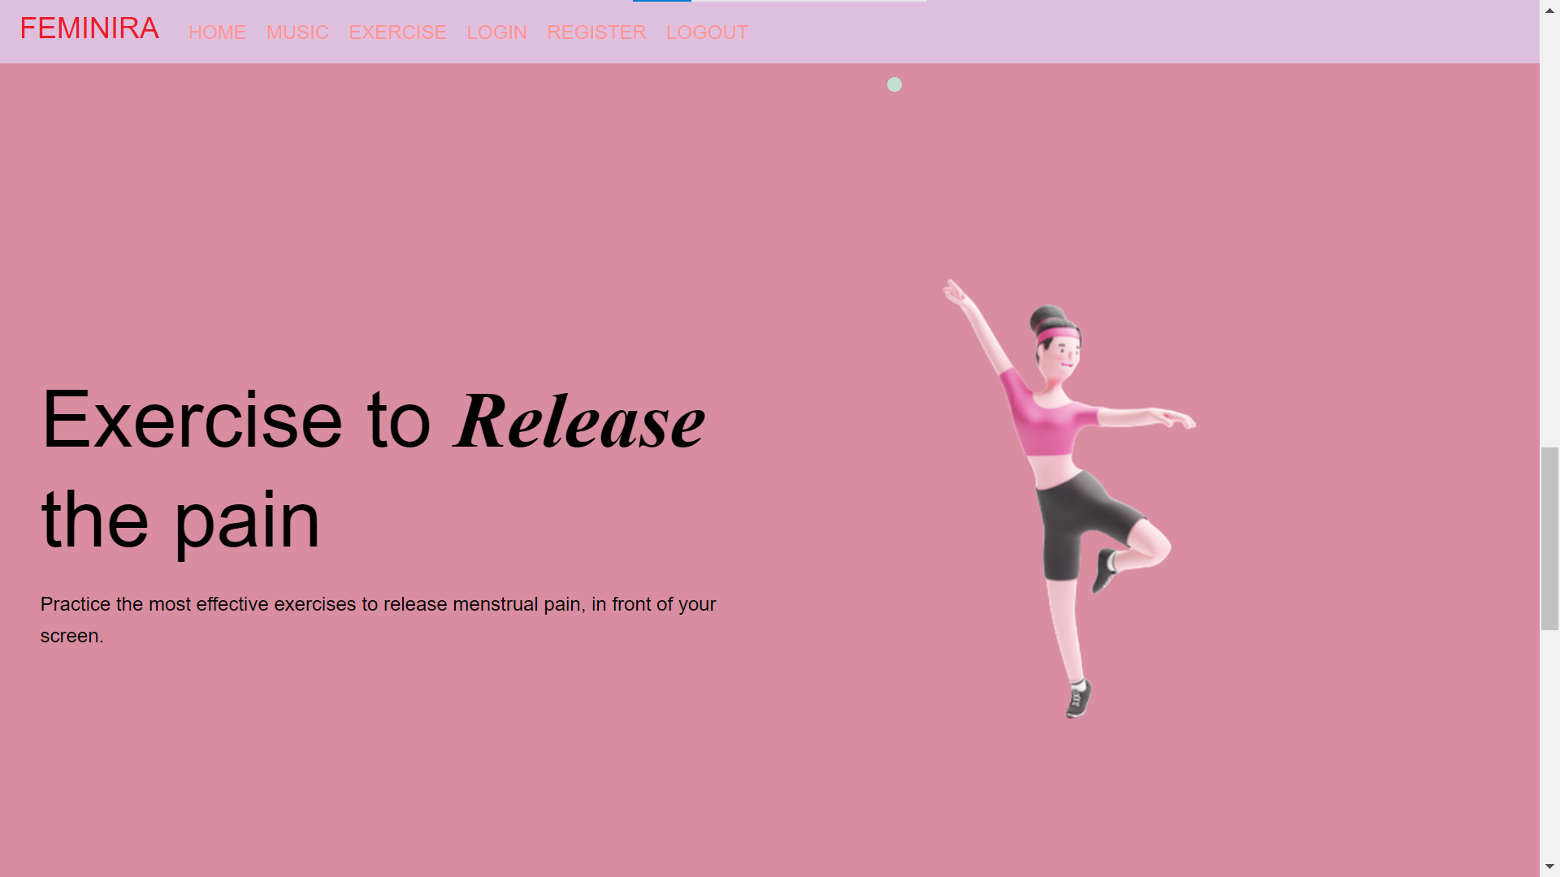Open the LOGIN page
1560x877 pixels.
click(496, 32)
